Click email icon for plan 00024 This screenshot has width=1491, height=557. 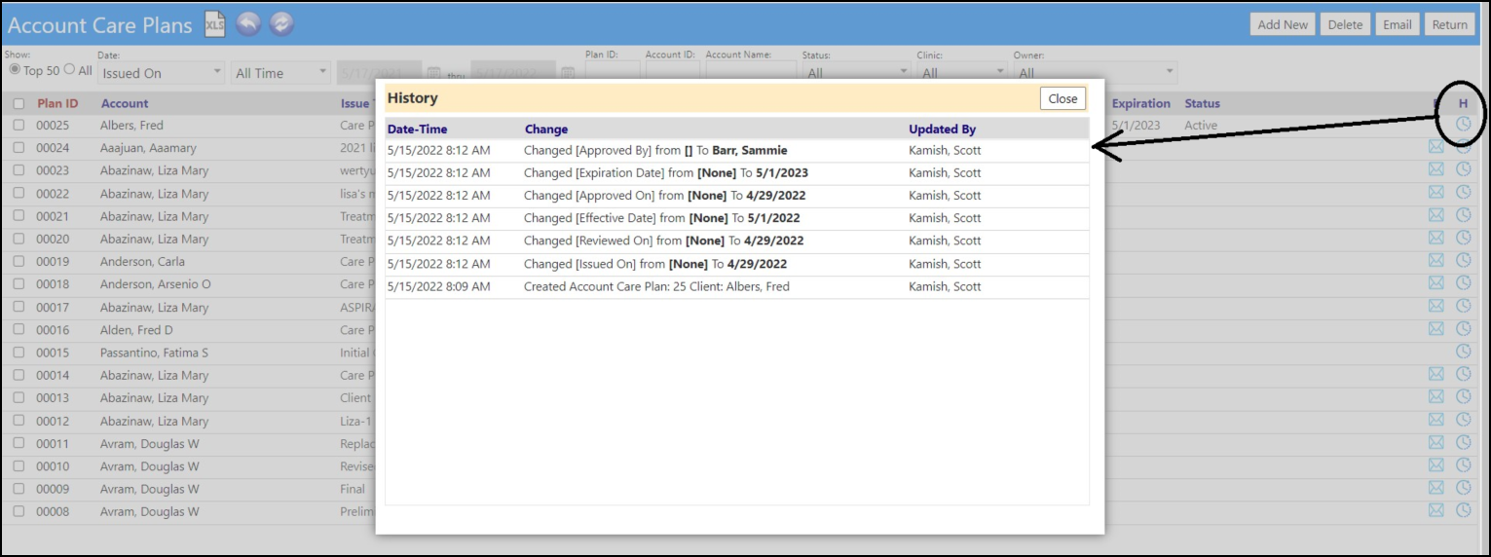tap(1435, 147)
